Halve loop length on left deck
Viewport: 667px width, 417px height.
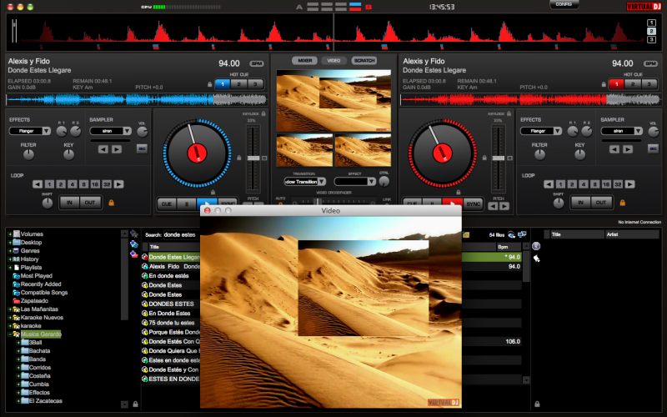point(38,184)
